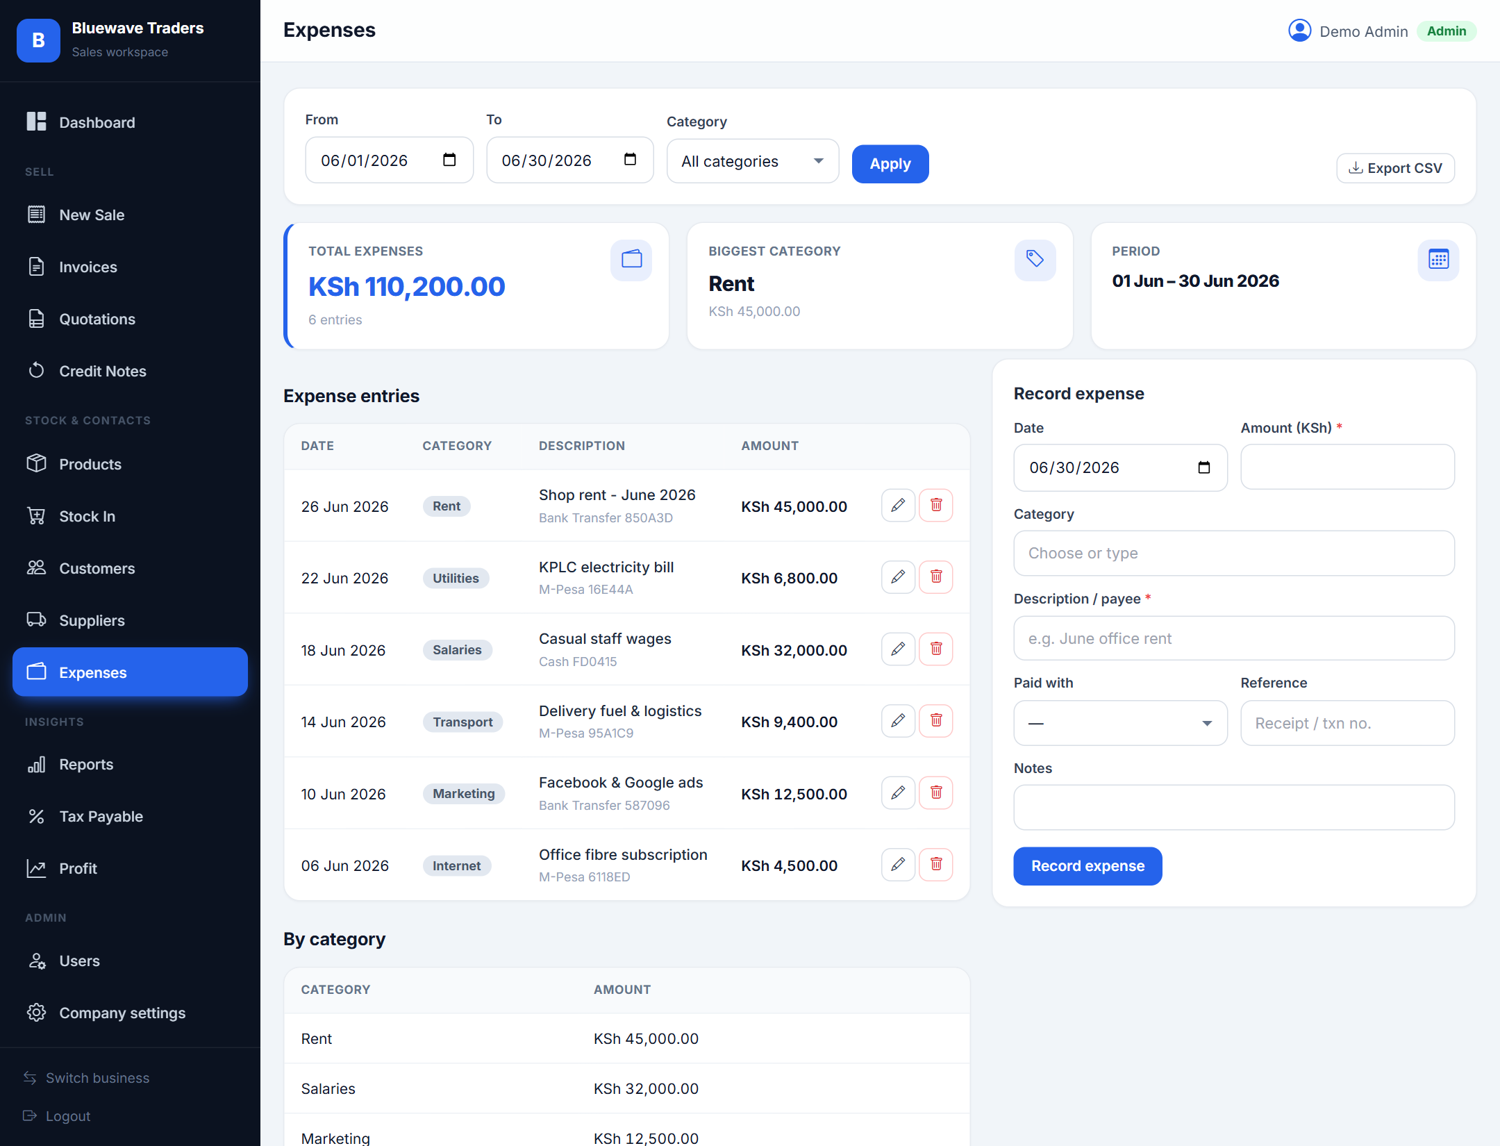The height and width of the screenshot is (1146, 1500).
Task: Open the Category choose-or-type combo box
Action: [1234, 553]
